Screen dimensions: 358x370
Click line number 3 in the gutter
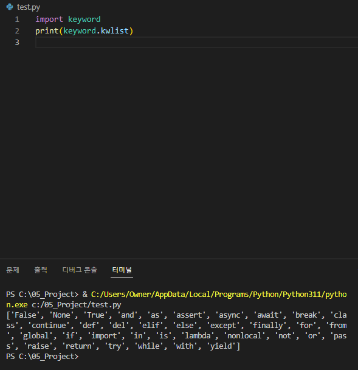[17, 43]
